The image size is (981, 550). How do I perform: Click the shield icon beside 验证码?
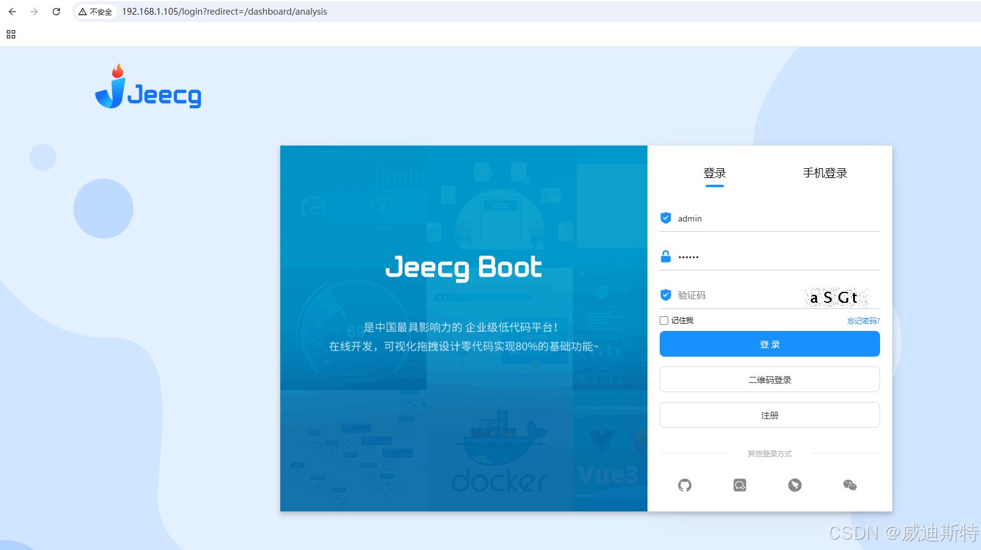(x=666, y=295)
